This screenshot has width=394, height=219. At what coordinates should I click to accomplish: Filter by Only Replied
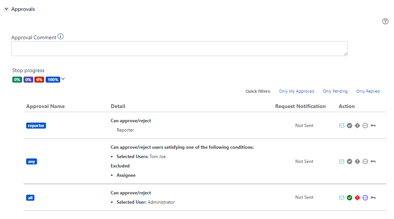[x=368, y=91]
